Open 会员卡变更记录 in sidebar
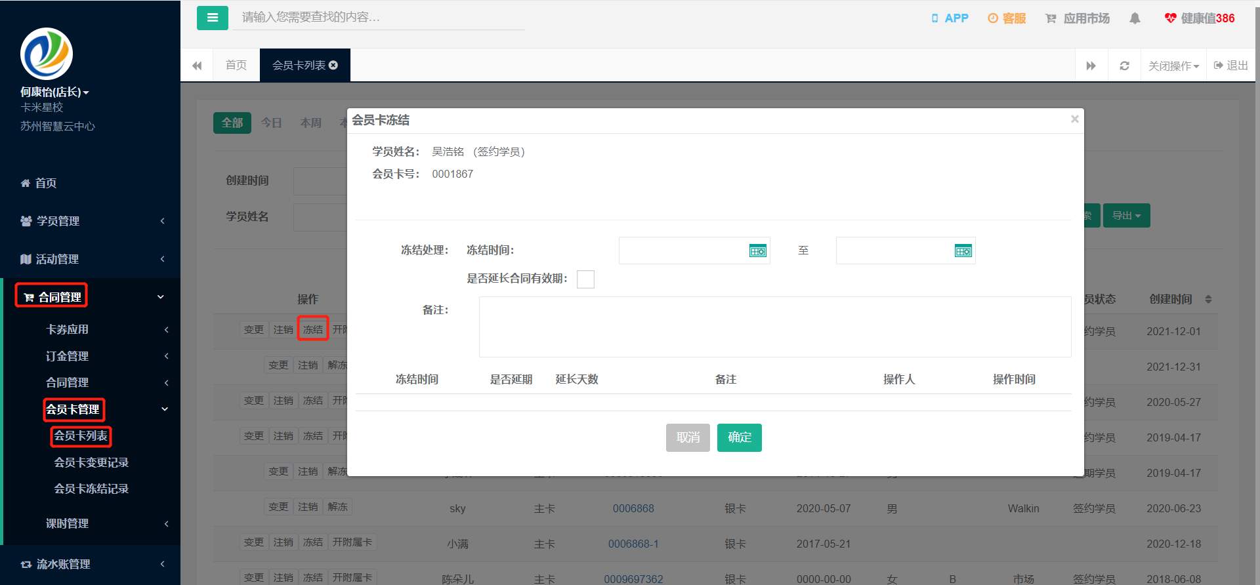This screenshot has height=585, width=1260. point(91,462)
